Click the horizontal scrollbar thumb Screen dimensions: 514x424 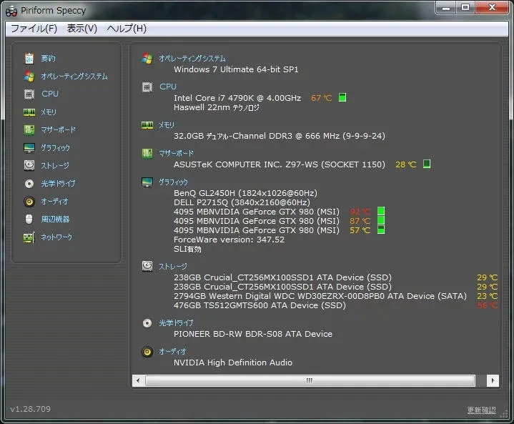310,380
